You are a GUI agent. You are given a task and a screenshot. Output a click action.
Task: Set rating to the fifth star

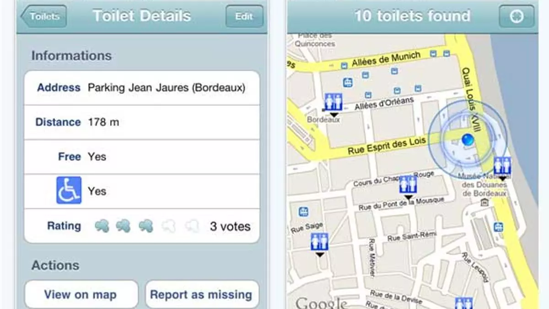pyautogui.click(x=192, y=226)
